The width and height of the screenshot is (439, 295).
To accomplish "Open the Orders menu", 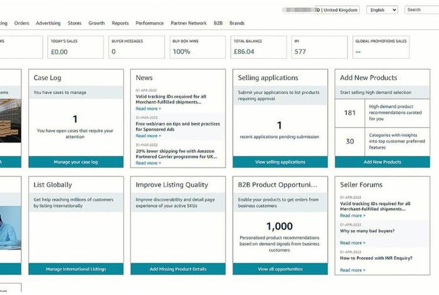I will [x=21, y=23].
